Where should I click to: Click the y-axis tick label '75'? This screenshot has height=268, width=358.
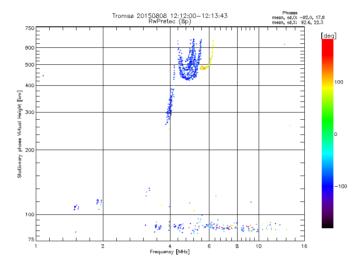click(31, 239)
